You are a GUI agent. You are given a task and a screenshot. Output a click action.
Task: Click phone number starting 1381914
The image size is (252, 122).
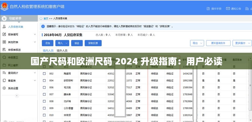tap(188, 115)
